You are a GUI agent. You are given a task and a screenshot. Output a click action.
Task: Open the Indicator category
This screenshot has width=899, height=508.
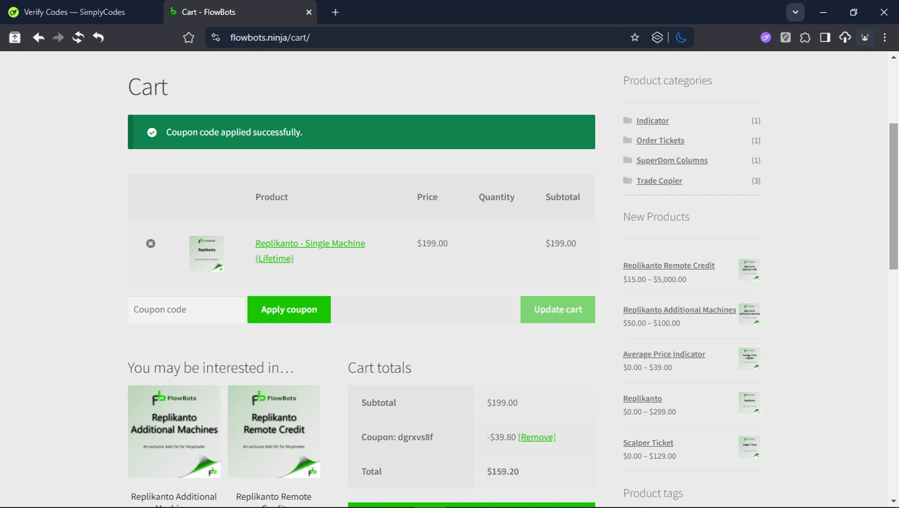[x=652, y=121]
